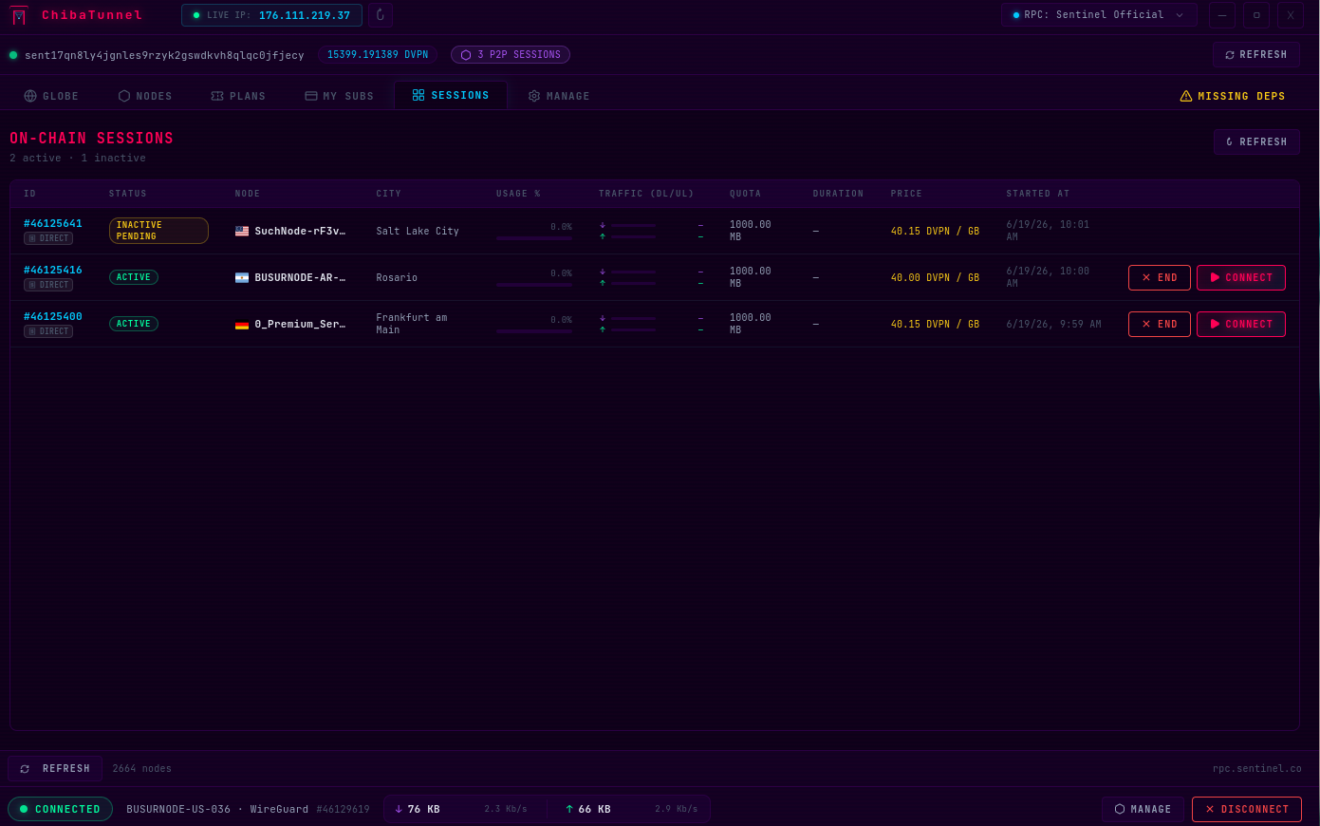Click the 76 KB download counter

pyautogui.click(x=418, y=809)
